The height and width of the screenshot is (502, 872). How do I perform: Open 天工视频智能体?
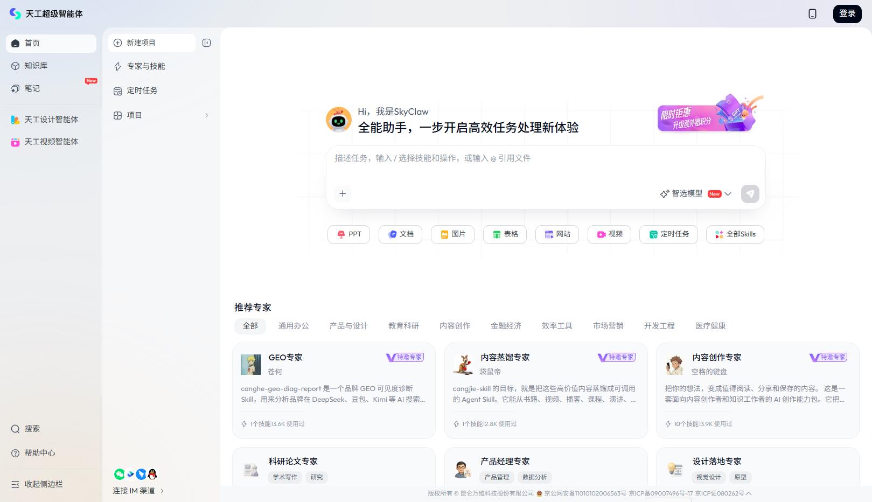click(x=51, y=142)
